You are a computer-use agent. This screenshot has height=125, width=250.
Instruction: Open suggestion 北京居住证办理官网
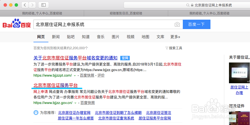[74, 113]
